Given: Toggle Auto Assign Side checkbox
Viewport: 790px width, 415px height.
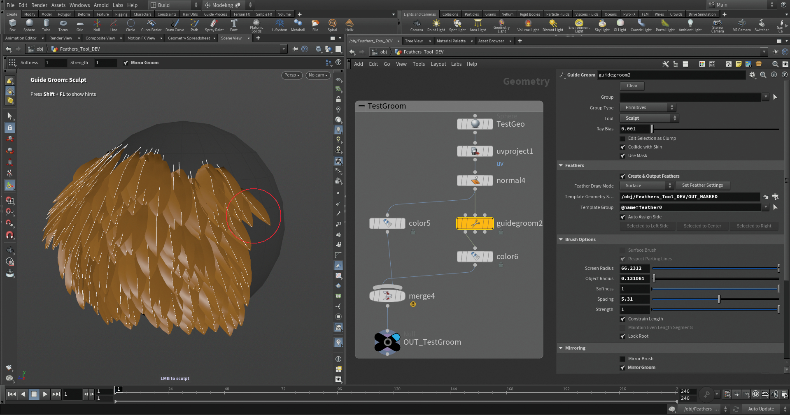Looking at the screenshot, I should pos(623,217).
